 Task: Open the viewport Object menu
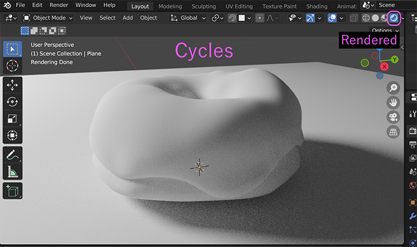click(148, 18)
